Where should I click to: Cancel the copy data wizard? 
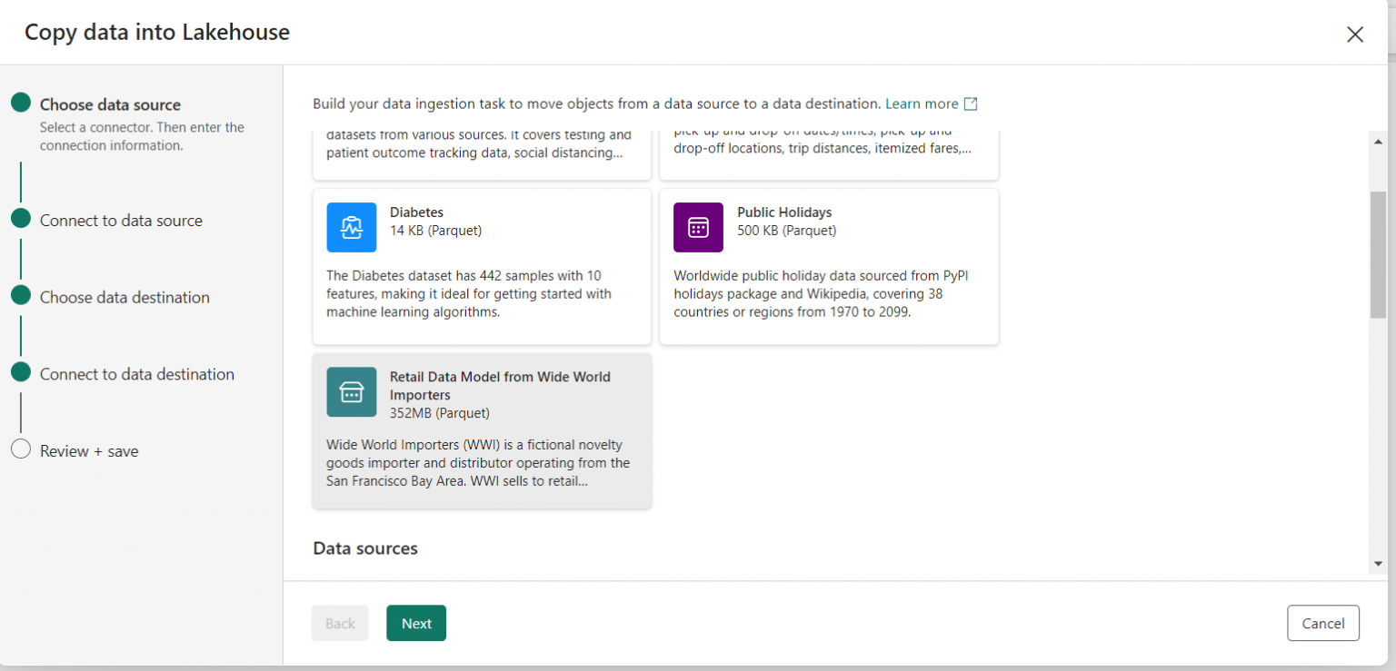pyautogui.click(x=1323, y=623)
